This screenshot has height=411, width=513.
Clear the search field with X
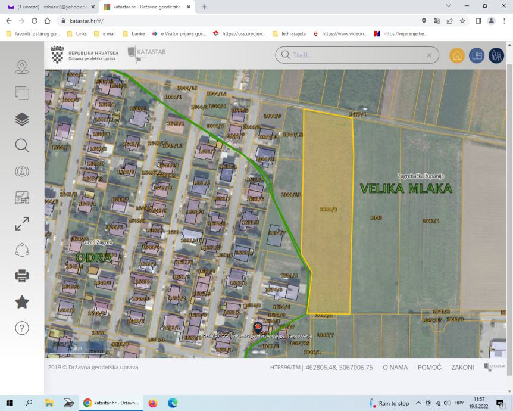click(x=429, y=55)
